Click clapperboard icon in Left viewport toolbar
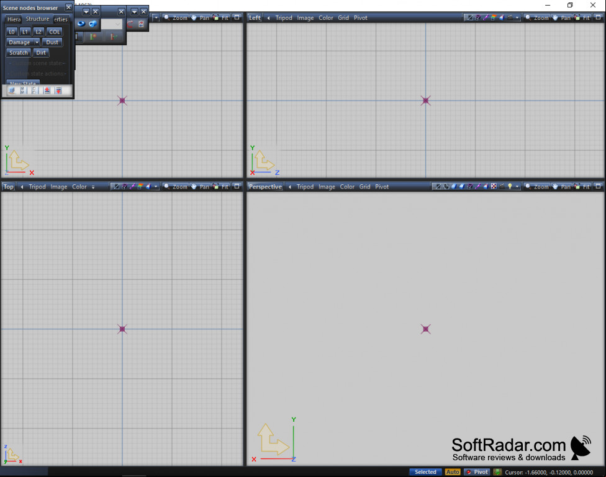The height and width of the screenshot is (477, 606). [x=510, y=17]
